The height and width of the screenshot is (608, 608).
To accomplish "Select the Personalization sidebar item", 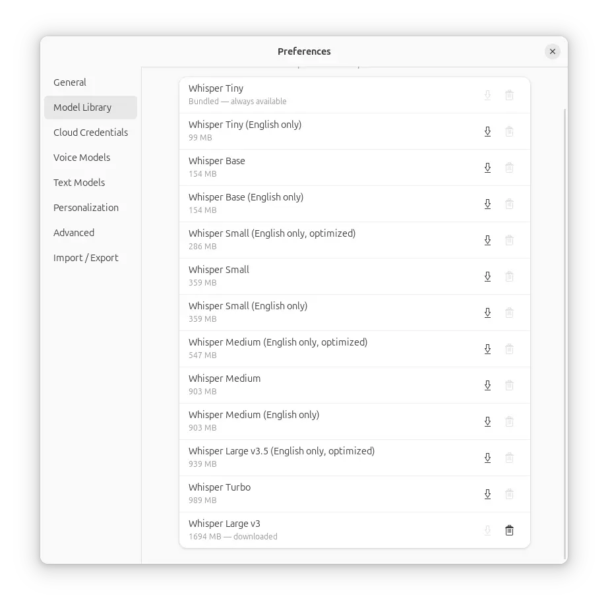I will (x=86, y=208).
